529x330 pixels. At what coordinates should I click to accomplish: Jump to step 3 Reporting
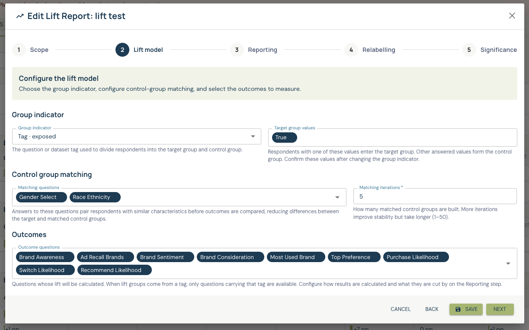pos(254,50)
